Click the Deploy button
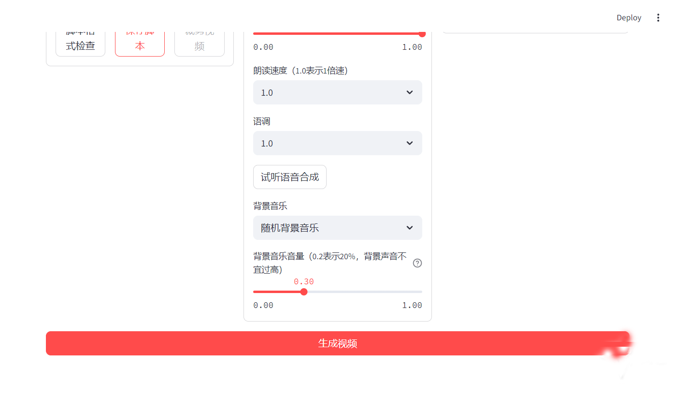The image size is (673, 397). [629, 18]
